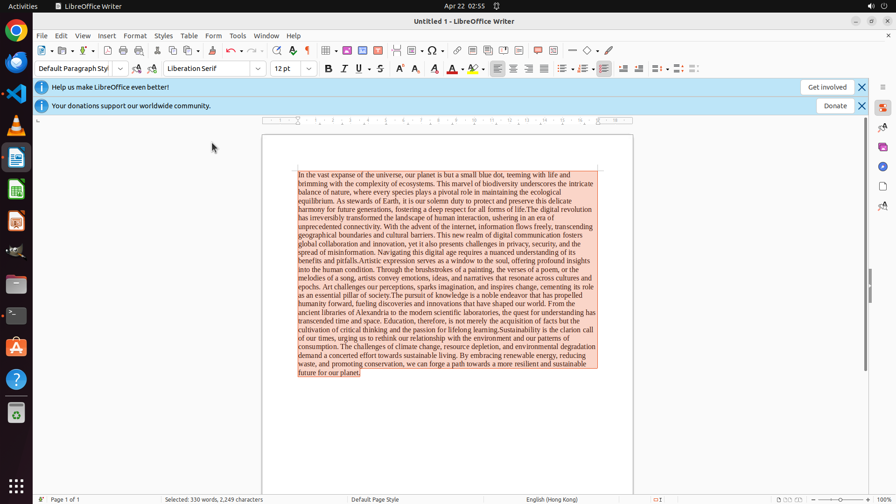Toggle formatting marks display
Image resolution: width=896 pixels, height=504 pixels.
[x=308, y=50]
